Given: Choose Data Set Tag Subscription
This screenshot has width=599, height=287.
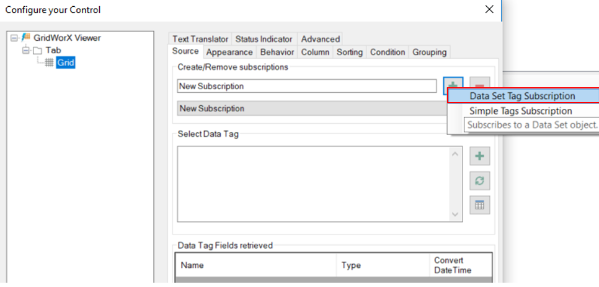Looking at the screenshot, I should [523, 96].
